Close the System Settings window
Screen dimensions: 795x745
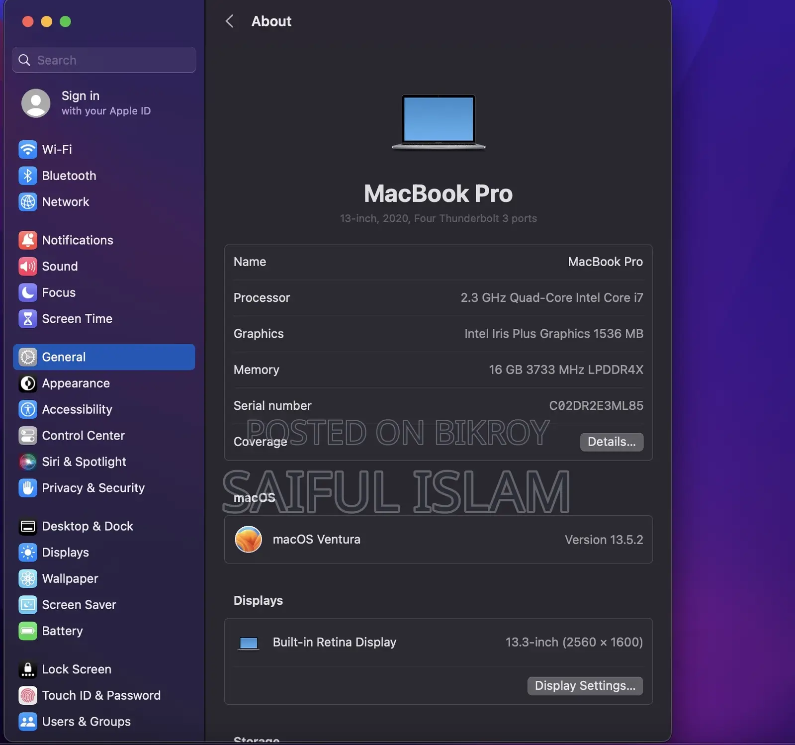pyautogui.click(x=28, y=21)
